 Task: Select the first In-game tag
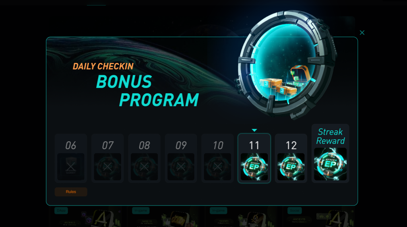141,210
